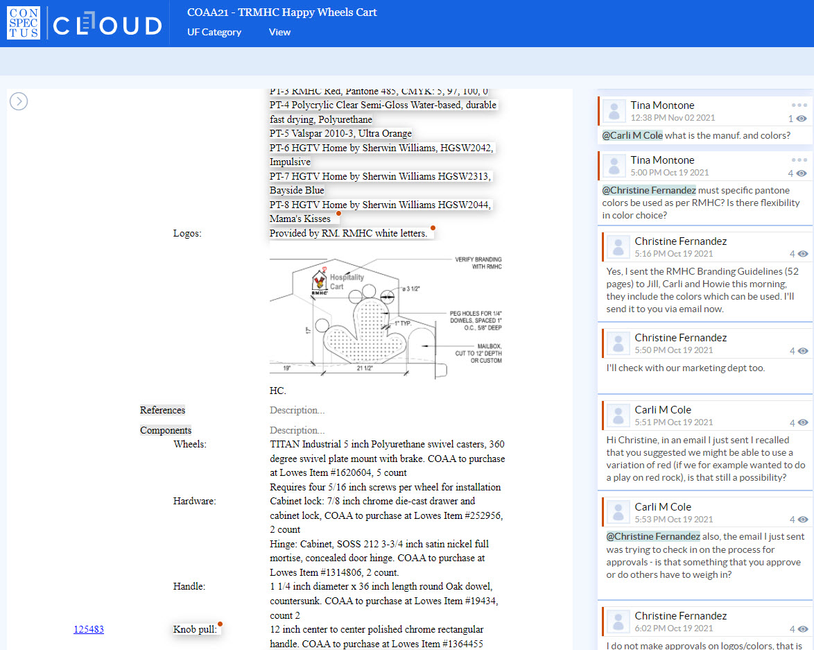Screen dimensions: 814x650
Task: Click the 'Knob pull:' label
Action: pos(195,630)
